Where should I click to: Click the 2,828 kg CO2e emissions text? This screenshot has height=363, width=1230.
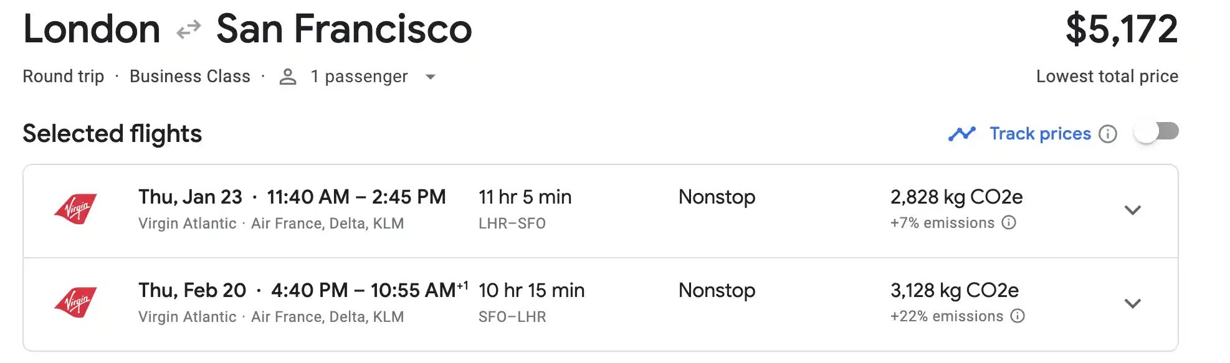[x=956, y=197]
